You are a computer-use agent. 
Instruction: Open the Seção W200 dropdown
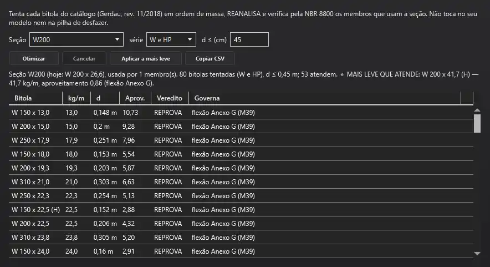[x=76, y=40]
